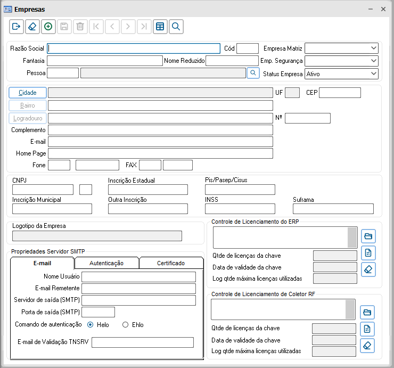Select the Helo authentication command option
Image resolution: width=394 pixels, height=368 pixels.
point(91,324)
